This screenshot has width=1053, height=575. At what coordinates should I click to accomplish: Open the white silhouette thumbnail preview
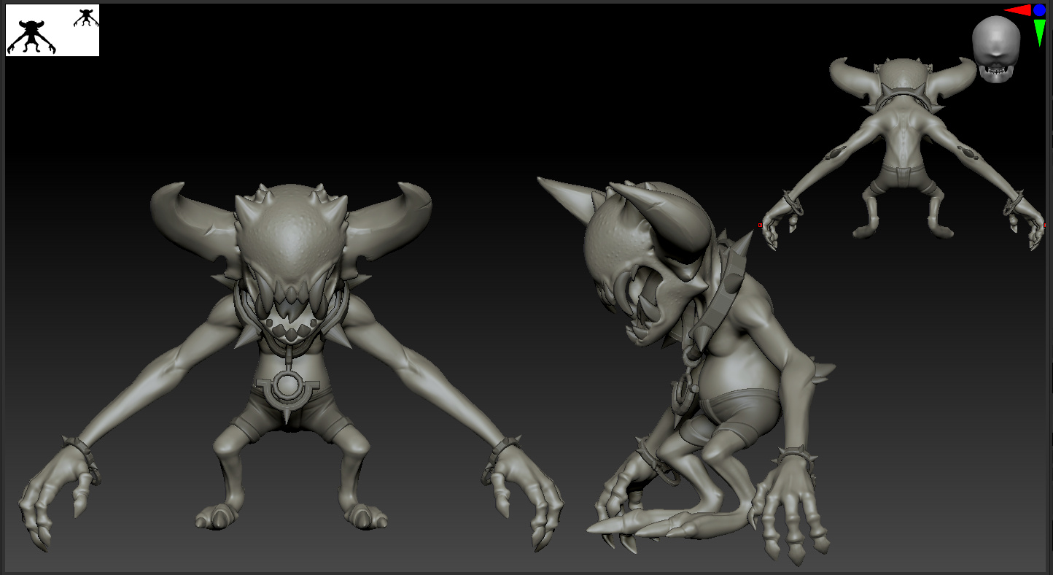pyautogui.click(x=53, y=30)
